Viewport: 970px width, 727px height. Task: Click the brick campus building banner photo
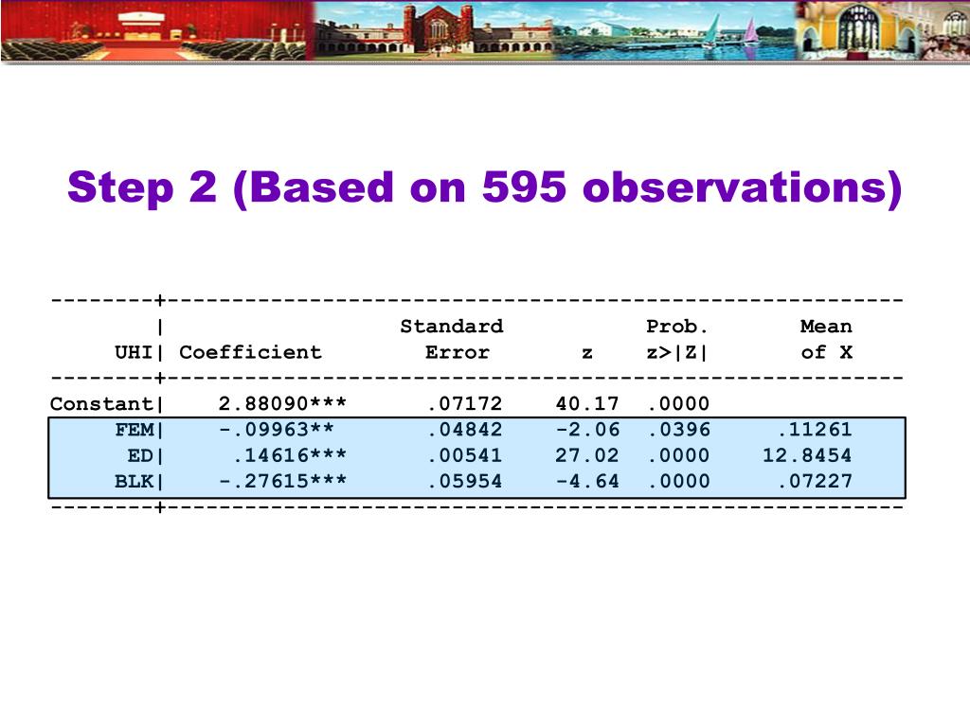pos(433,30)
